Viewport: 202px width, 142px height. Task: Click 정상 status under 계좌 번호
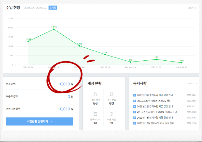point(111,103)
